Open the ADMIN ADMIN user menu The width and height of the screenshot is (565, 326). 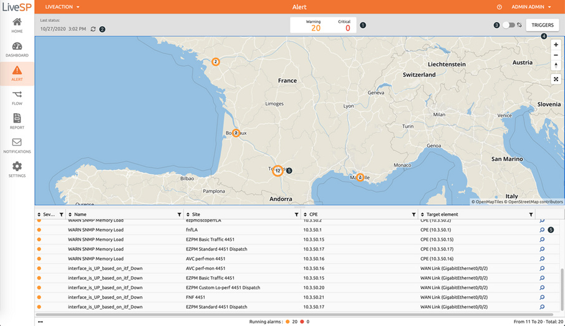click(531, 7)
